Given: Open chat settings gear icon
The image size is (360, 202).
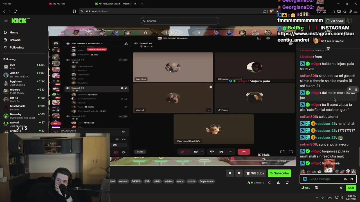Looking at the screenshot, I should 341,188.
